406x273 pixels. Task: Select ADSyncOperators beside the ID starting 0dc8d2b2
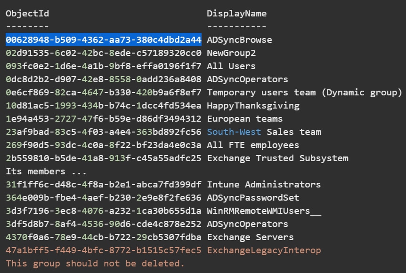point(248,79)
